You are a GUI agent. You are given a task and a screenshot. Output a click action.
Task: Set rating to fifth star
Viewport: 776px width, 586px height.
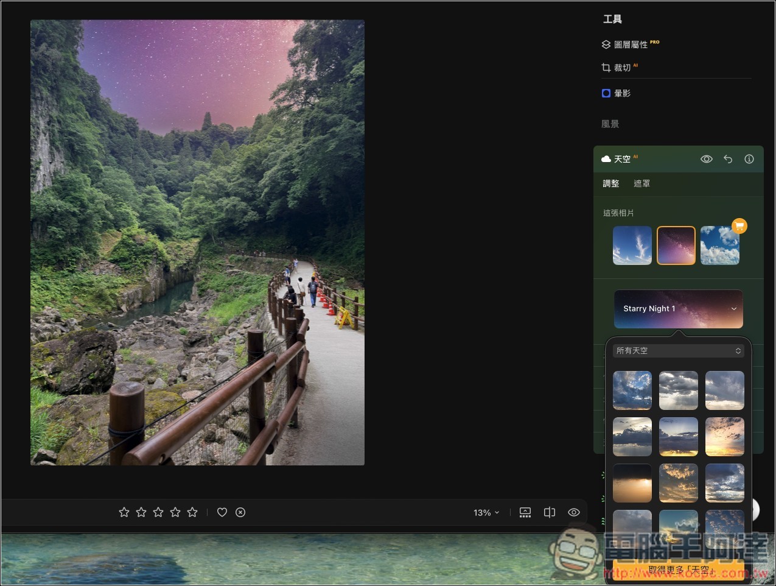[x=192, y=512]
